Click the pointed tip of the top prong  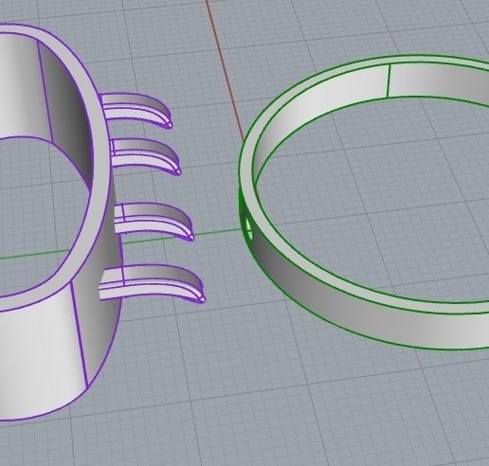pos(170,125)
